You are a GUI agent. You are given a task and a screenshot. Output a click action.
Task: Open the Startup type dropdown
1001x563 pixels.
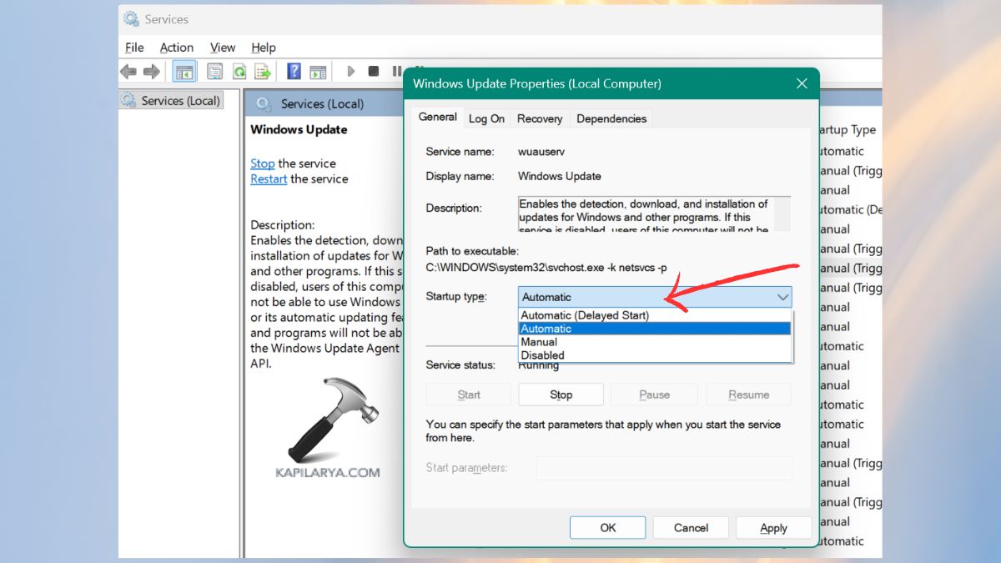(x=782, y=297)
